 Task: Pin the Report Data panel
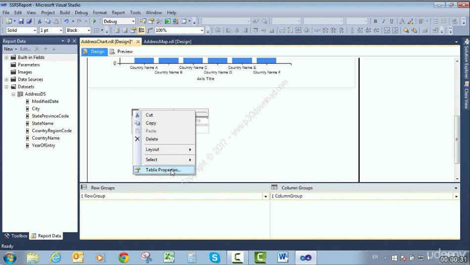68,41
